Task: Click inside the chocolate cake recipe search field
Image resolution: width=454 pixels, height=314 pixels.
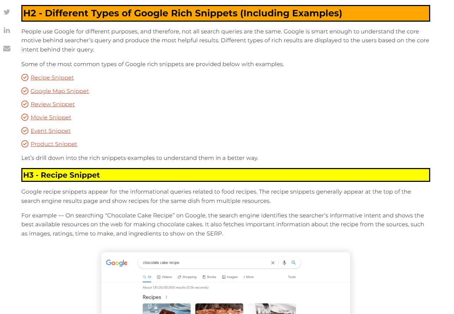Action: coord(196,262)
